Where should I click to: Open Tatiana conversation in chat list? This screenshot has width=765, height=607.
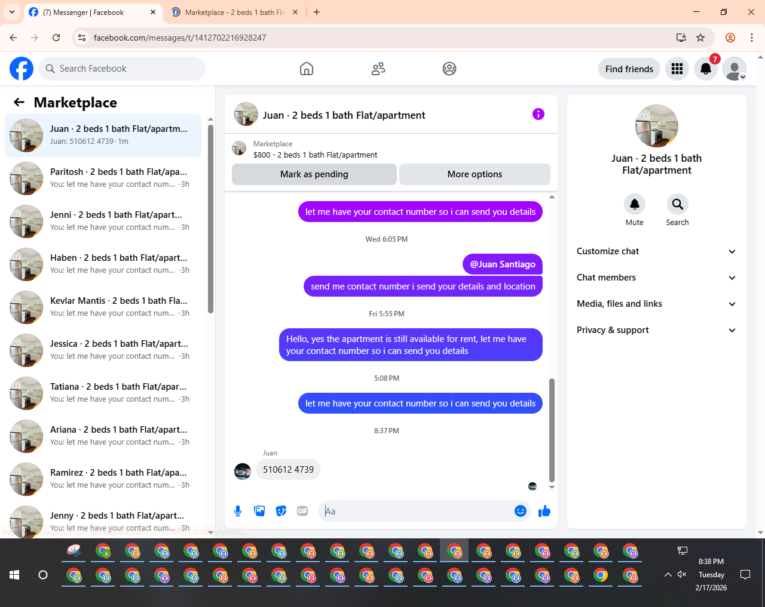pyautogui.click(x=103, y=393)
